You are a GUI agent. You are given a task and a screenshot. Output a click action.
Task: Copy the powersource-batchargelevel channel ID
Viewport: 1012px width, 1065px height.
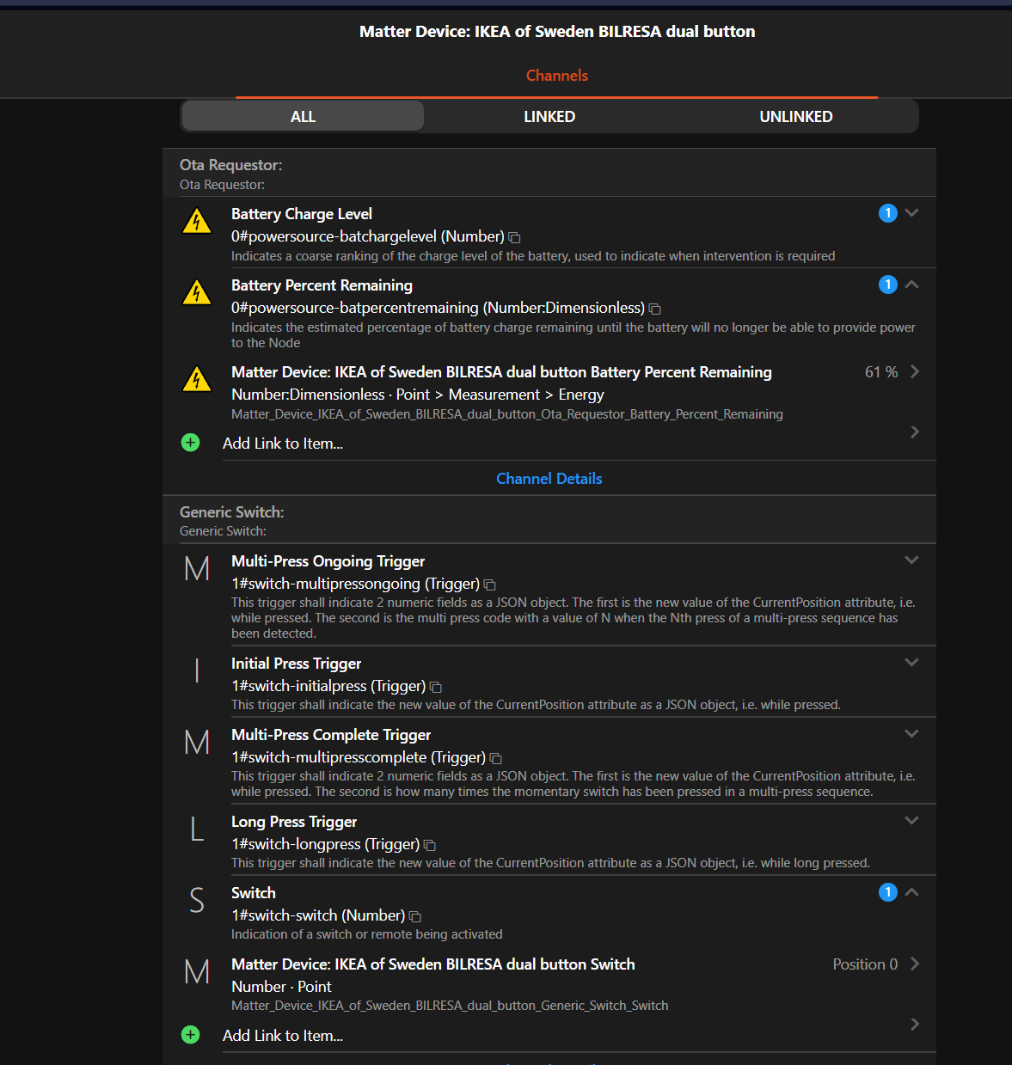[x=514, y=237]
